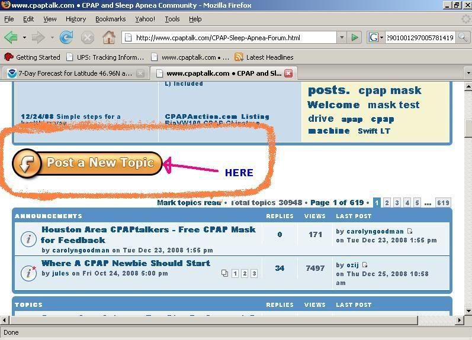Open the Google search engine icon
The width and height of the screenshot is (472, 340).
pos(373,38)
